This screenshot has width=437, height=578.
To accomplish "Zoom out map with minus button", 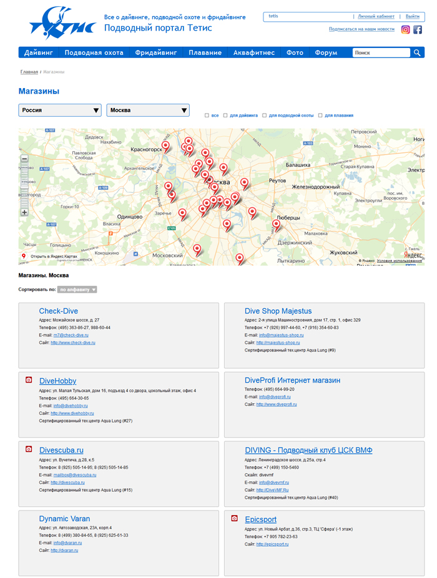I will pos(24,159).
